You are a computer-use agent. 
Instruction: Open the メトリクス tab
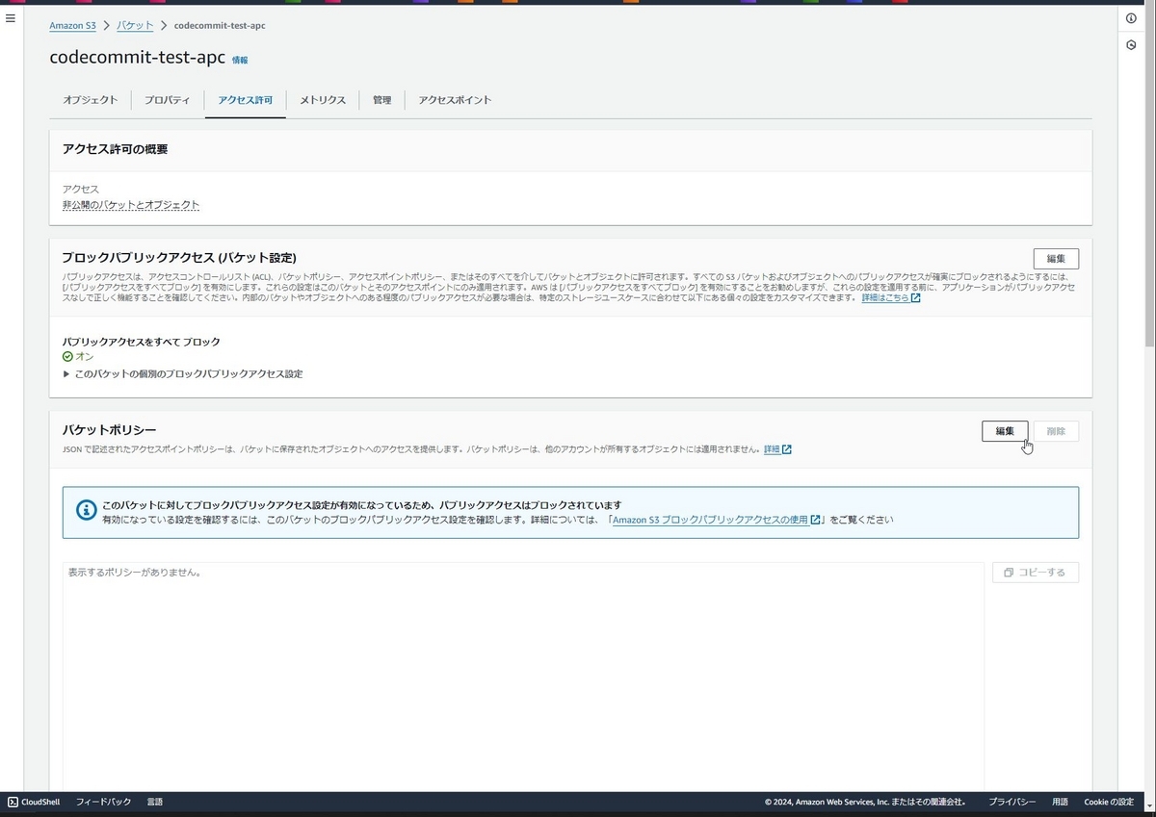tap(322, 99)
